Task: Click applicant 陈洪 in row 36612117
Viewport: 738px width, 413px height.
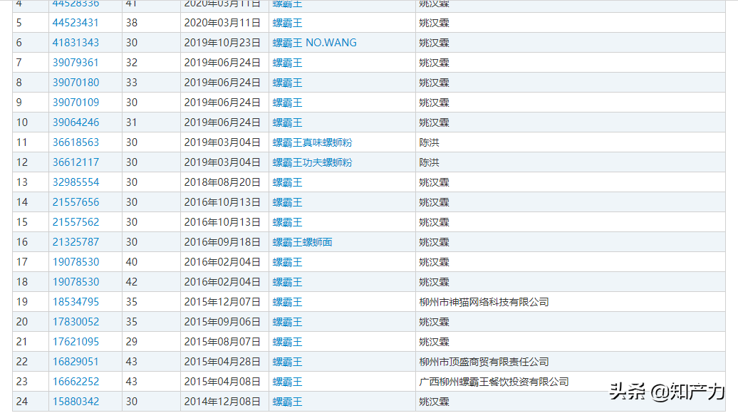Action: point(429,162)
